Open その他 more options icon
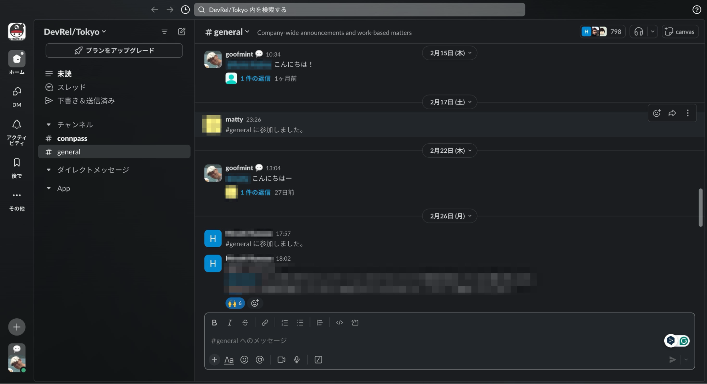This screenshot has height=384, width=707. [x=17, y=195]
